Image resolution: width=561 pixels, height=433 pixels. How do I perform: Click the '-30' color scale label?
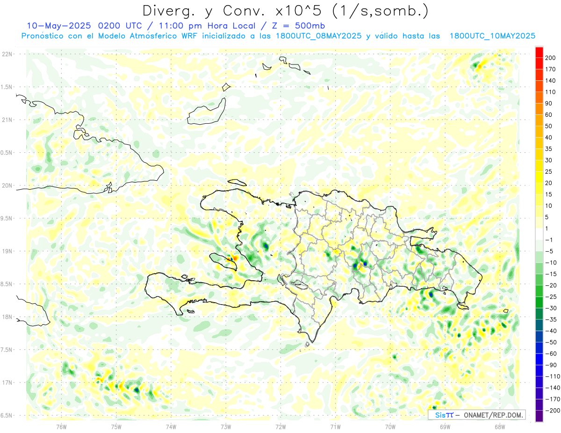551,308
